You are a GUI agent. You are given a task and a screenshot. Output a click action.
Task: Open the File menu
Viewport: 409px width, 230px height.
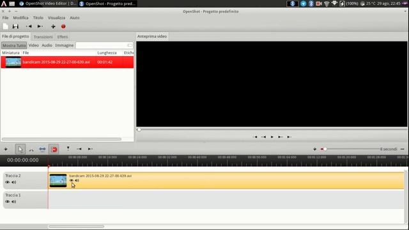[6, 18]
